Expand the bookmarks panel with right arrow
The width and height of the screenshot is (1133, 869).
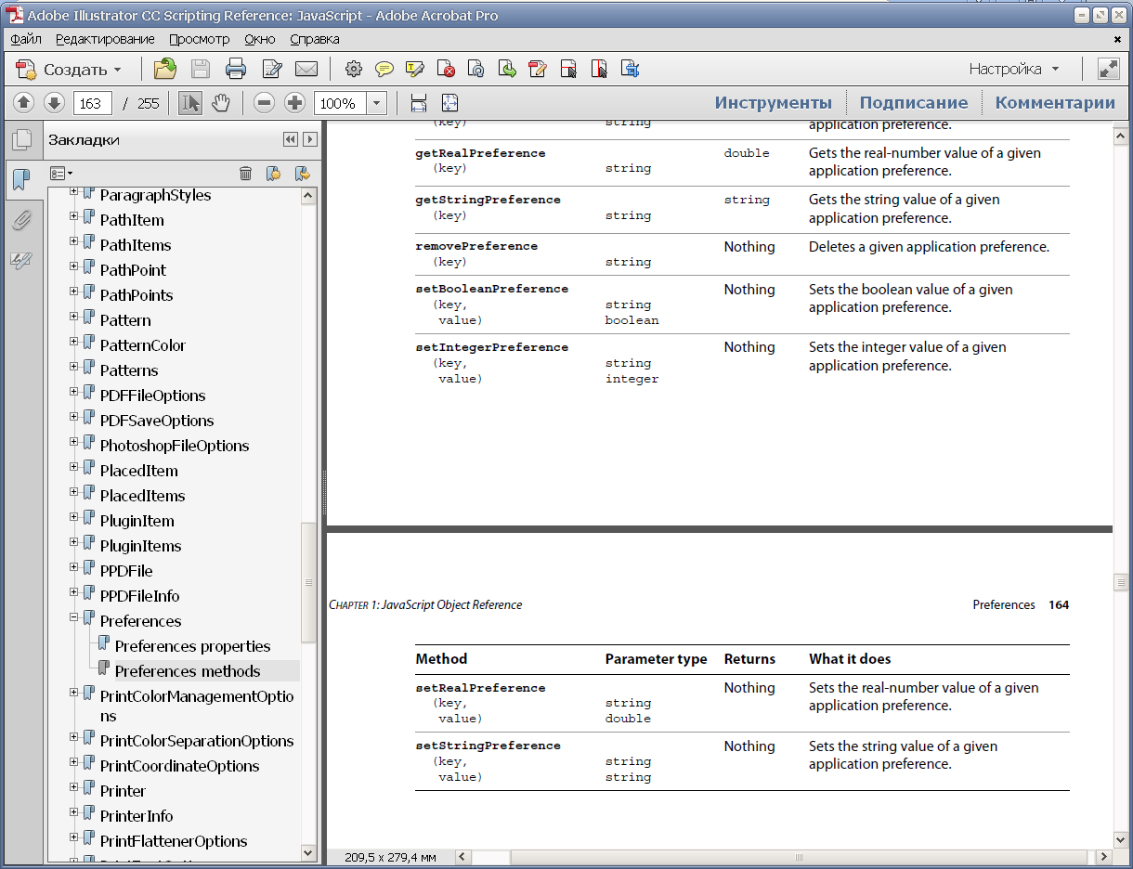(310, 139)
